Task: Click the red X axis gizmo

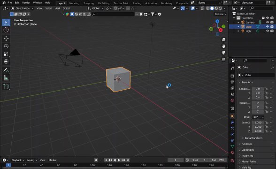Action: point(221,30)
